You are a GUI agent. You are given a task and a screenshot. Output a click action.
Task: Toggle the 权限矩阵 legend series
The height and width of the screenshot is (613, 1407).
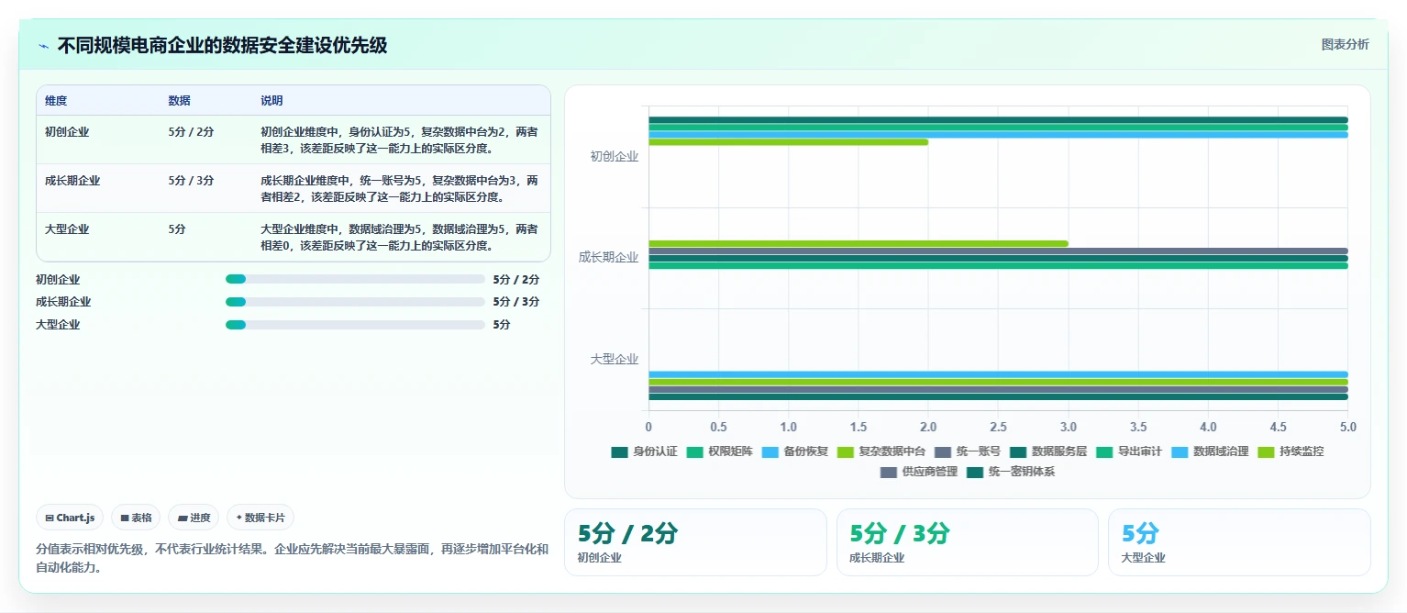tap(719, 451)
